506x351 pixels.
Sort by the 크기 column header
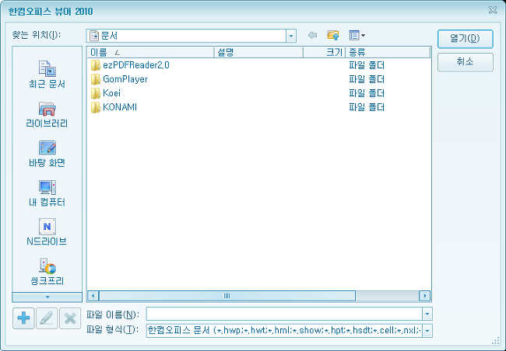coord(324,52)
